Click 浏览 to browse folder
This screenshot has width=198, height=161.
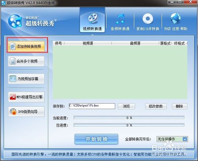coord(126,106)
